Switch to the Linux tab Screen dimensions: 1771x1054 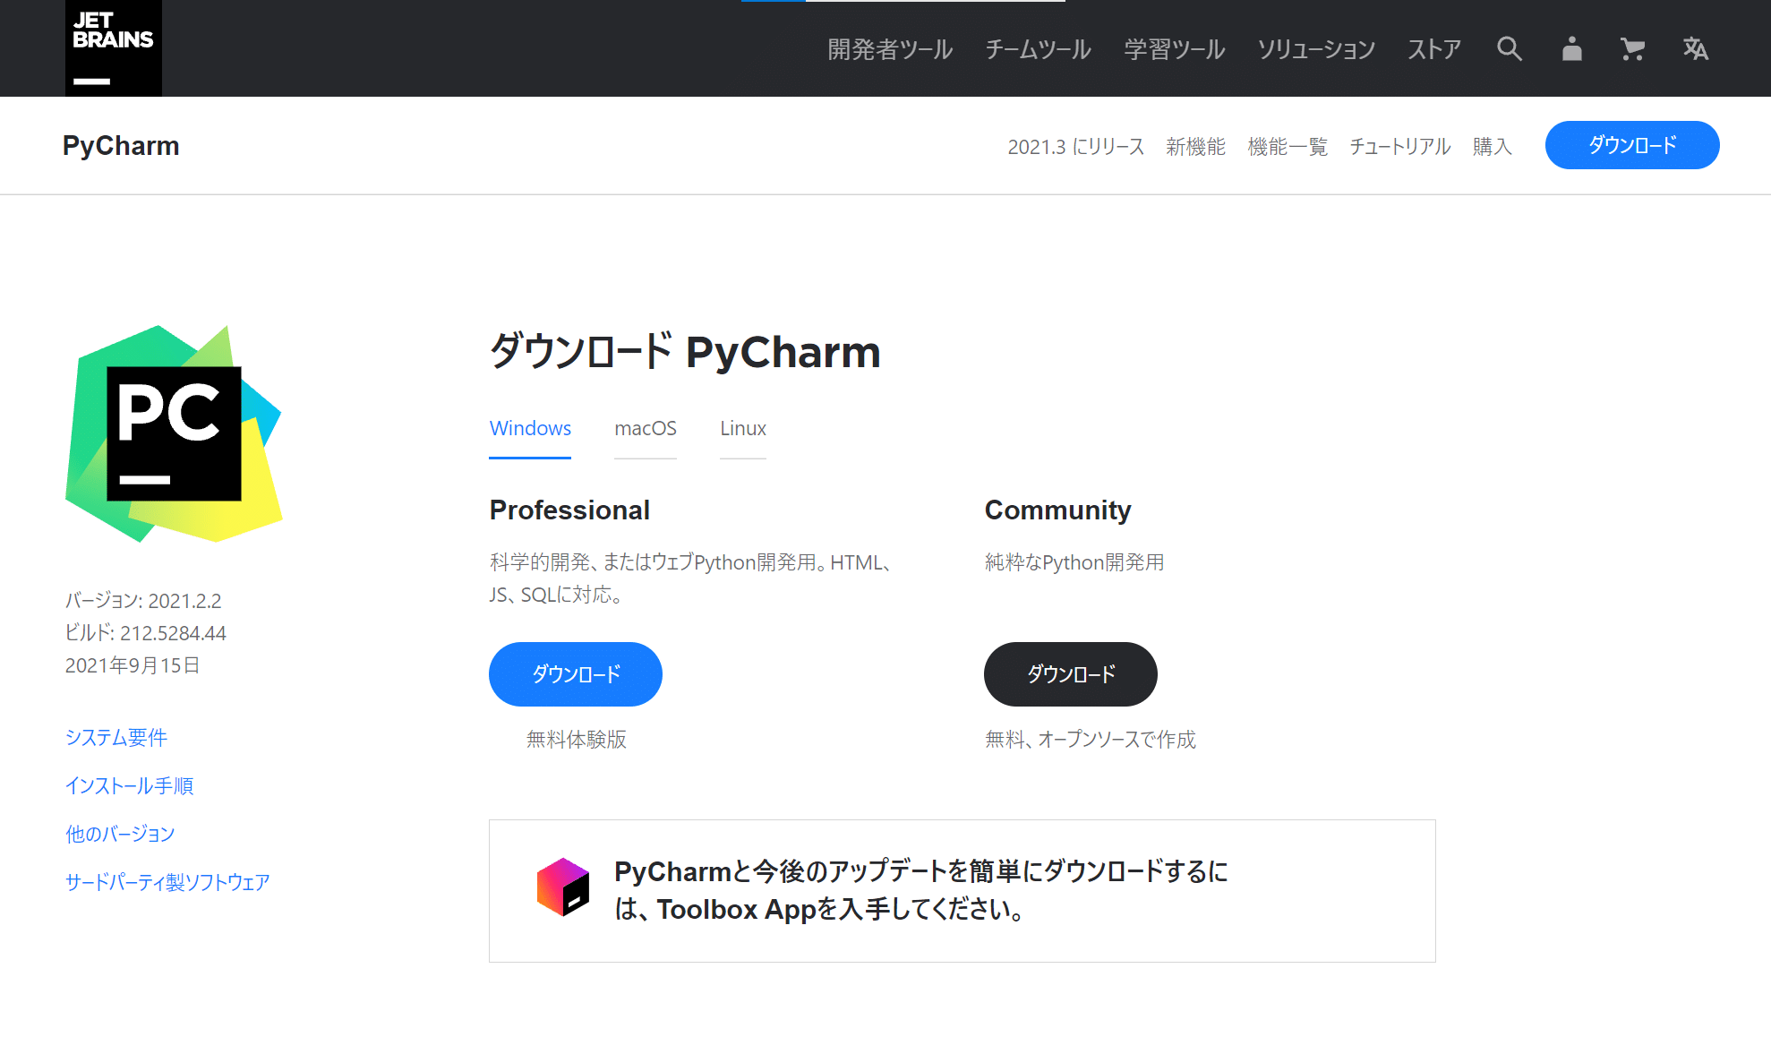point(743,429)
